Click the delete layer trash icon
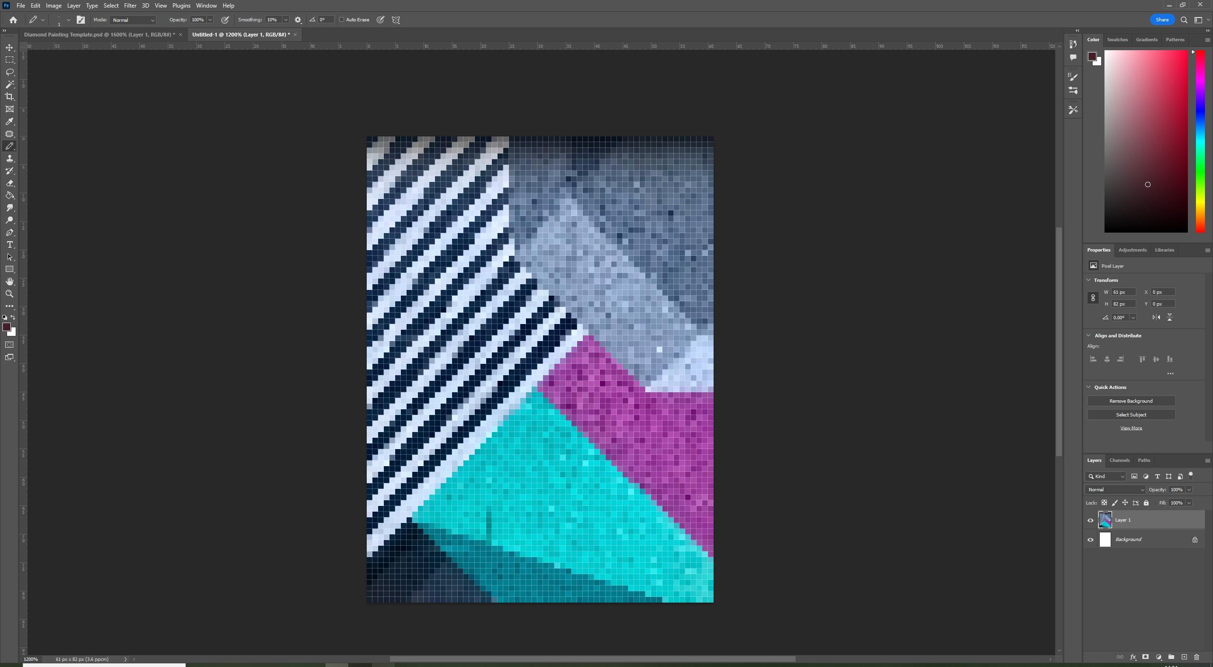 pyautogui.click(x=1196, y=657)
